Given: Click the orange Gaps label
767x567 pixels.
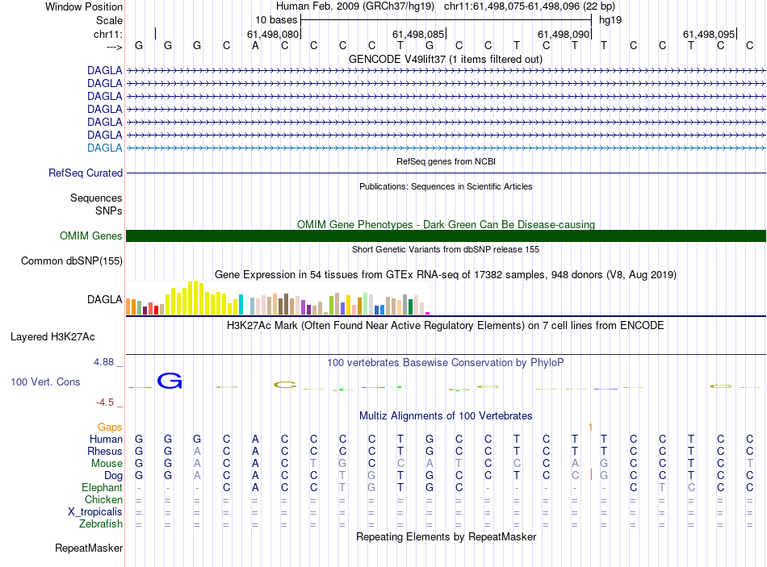Looking at the screenshot, I should (x=110, y=427).
